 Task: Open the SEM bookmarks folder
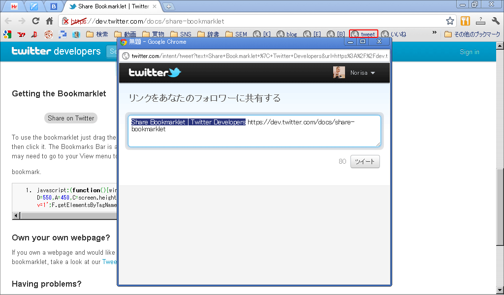pyautogui.click(x=237, y=34)
